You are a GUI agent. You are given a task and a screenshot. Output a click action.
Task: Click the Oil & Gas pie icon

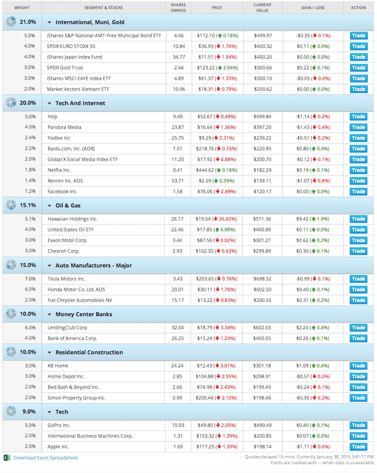click(11, 205)
